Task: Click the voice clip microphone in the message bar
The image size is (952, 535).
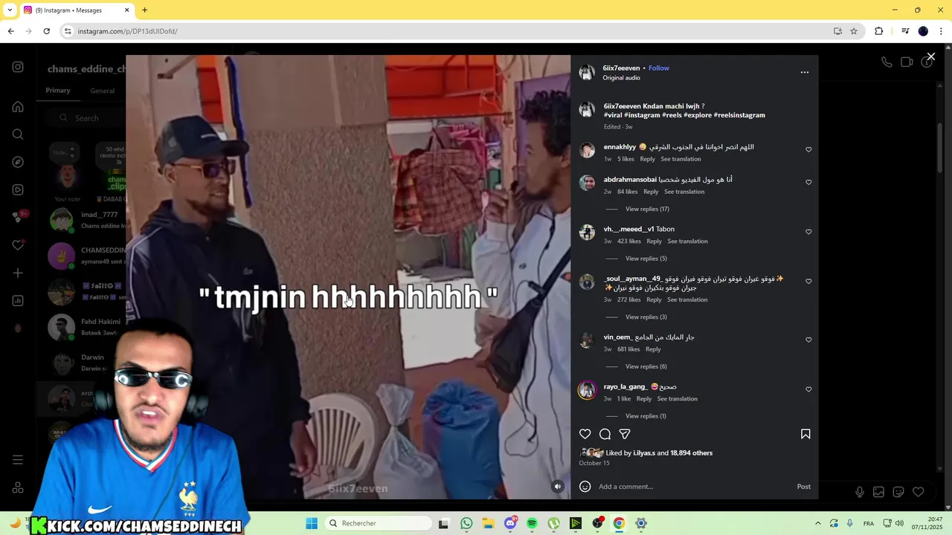Action: pos(860,492)
